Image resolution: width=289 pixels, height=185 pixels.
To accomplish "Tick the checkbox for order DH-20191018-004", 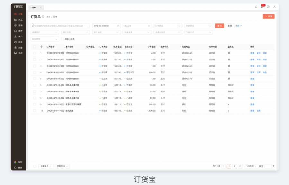I will 35,85.
